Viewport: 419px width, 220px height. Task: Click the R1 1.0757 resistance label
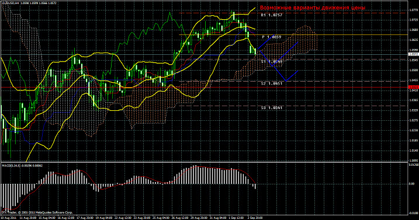pyautogui.click(x=272, y=15)
